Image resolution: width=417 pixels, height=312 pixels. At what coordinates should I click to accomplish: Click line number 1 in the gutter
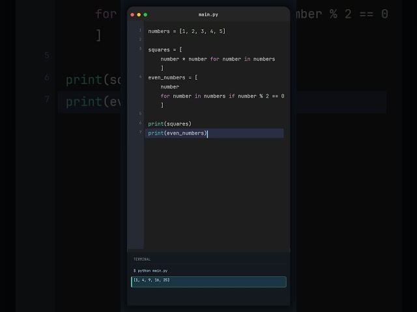click(140, 31)
